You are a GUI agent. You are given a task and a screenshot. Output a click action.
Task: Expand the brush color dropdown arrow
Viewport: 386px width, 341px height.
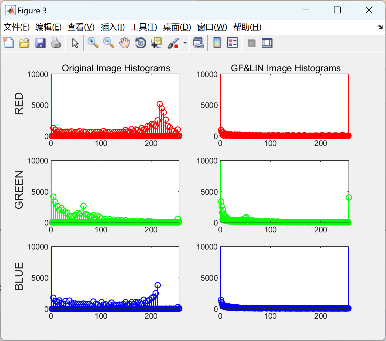click(185, 43)
